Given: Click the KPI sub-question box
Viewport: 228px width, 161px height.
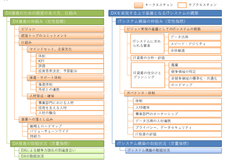Looking at the screenshot, I should click(70, 61).
